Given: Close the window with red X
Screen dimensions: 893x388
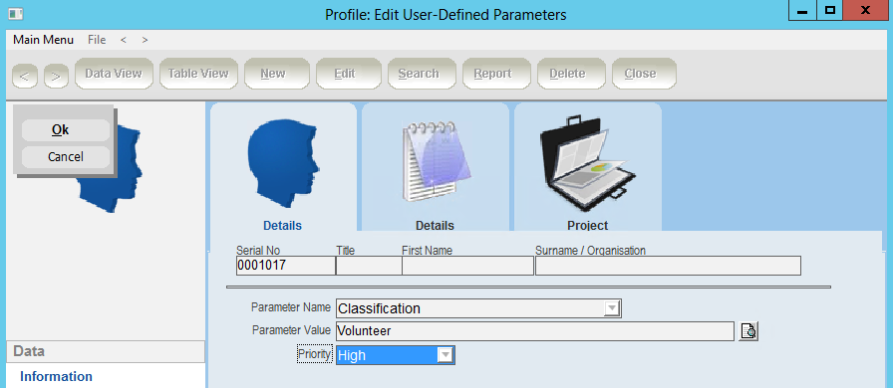Looking at the screenshot, I should pyautogui.click(x=865, y=10).
